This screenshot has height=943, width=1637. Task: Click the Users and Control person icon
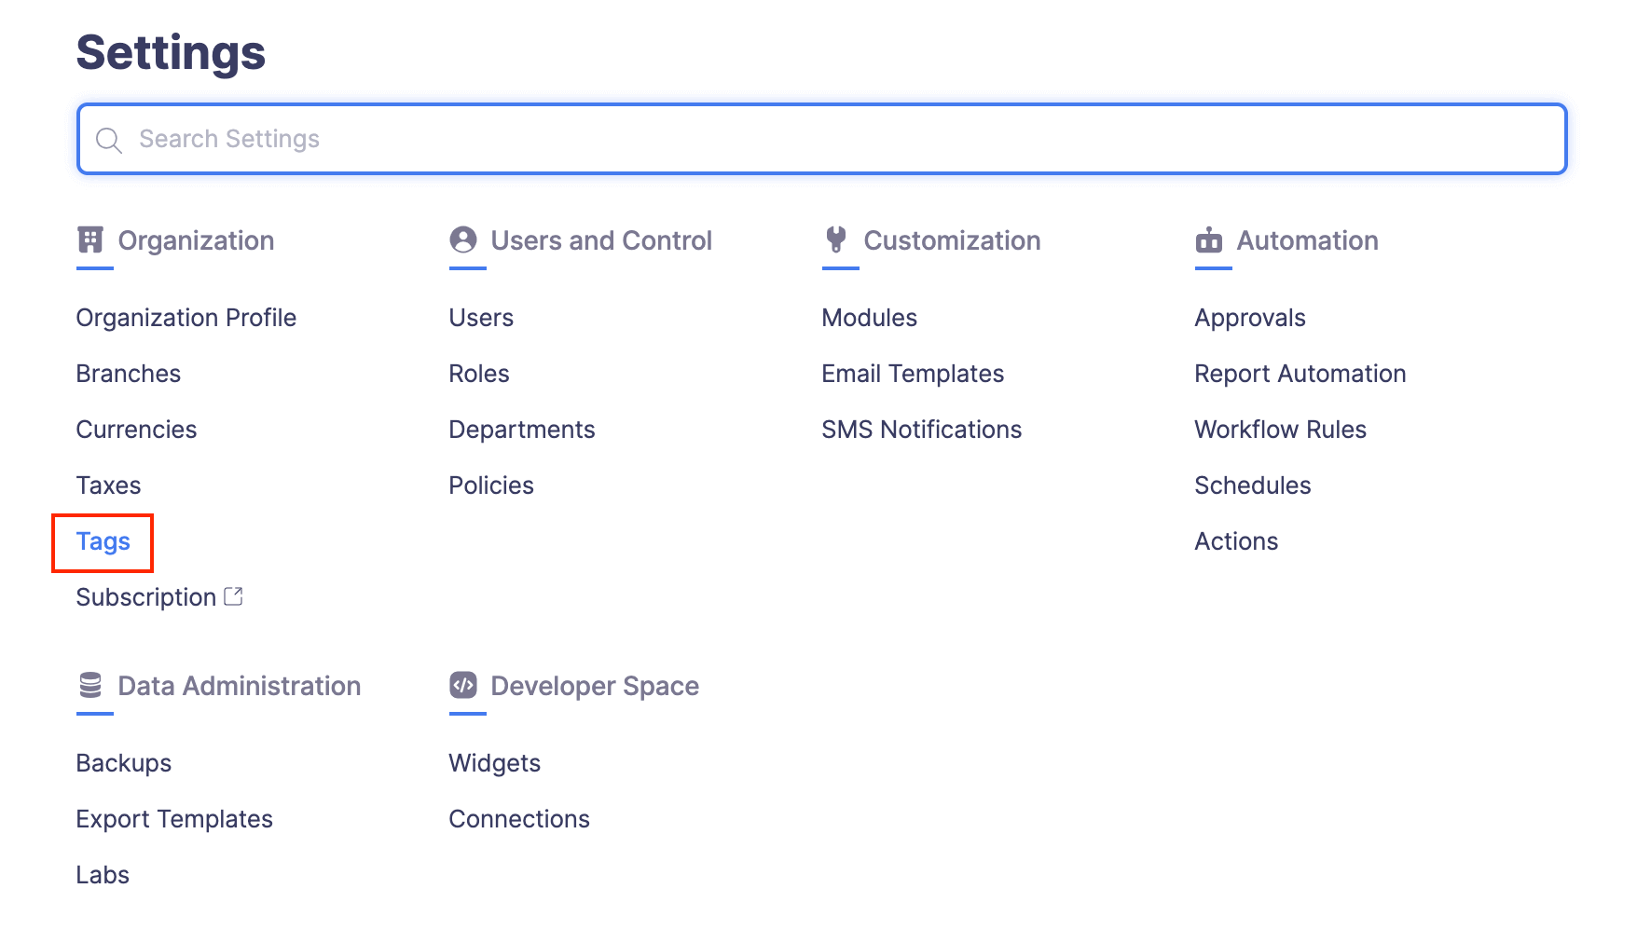463,240
